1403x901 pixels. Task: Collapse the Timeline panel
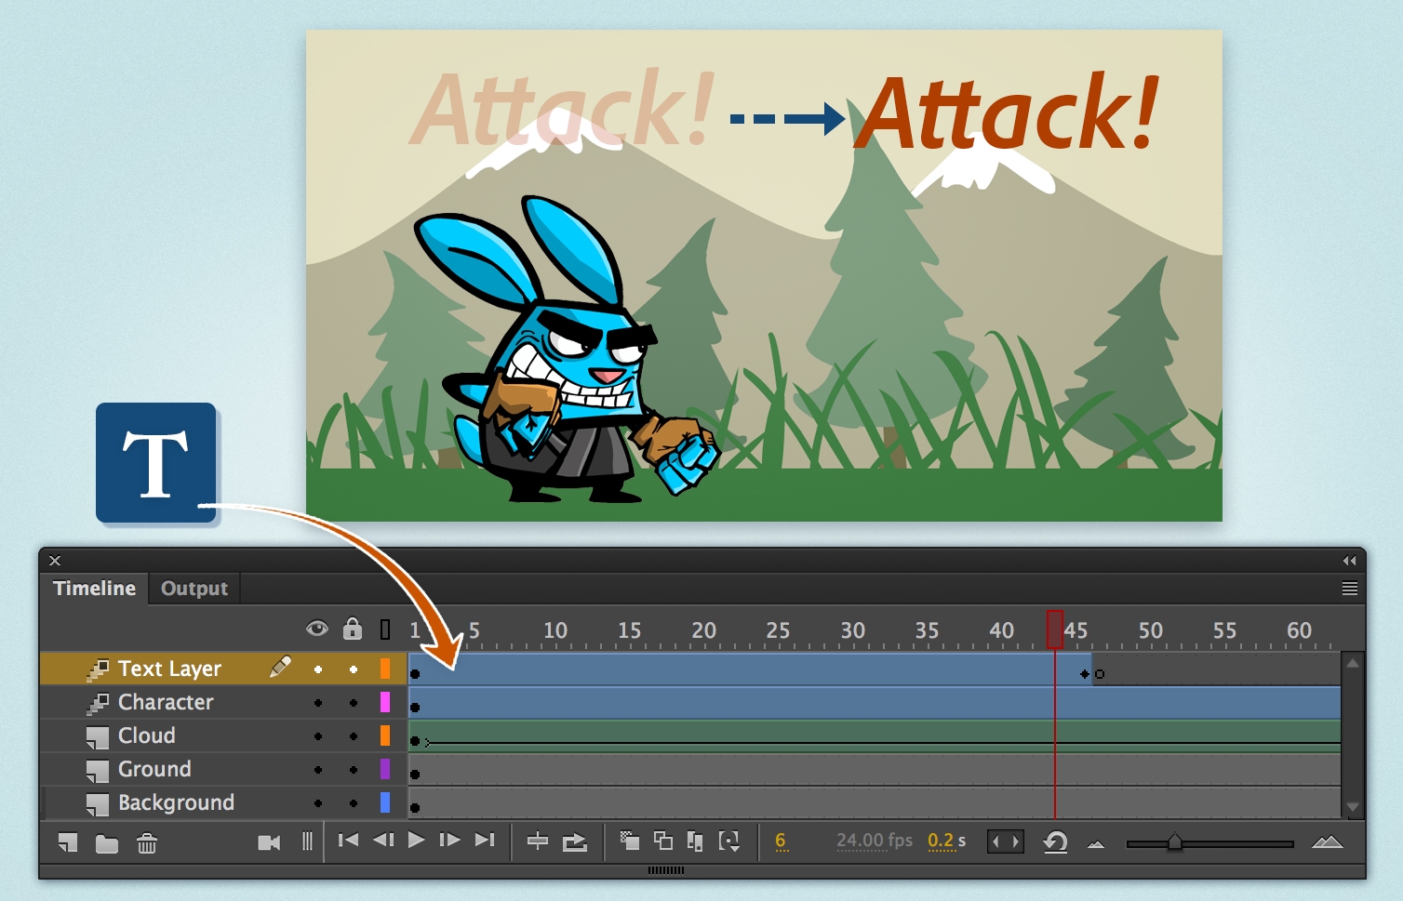click(x=1348, y=560)
